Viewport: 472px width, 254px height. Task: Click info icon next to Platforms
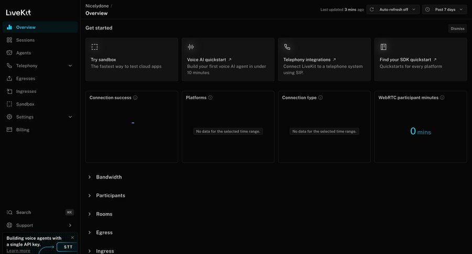click(210, 98)
